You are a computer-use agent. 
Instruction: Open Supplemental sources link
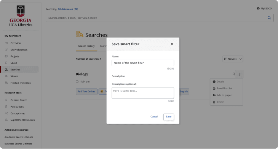click(x=22, y=120)
